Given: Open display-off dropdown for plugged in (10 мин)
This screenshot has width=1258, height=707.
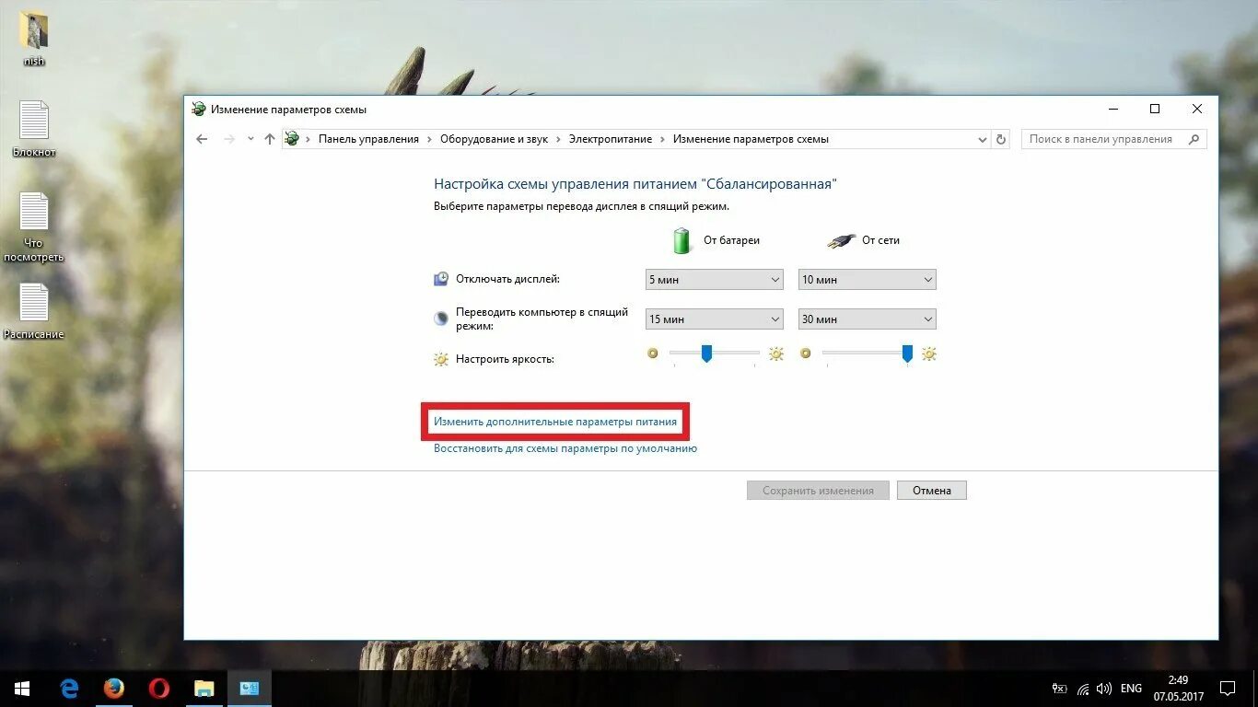Looking at the screenshot, I should coord(868,280).
